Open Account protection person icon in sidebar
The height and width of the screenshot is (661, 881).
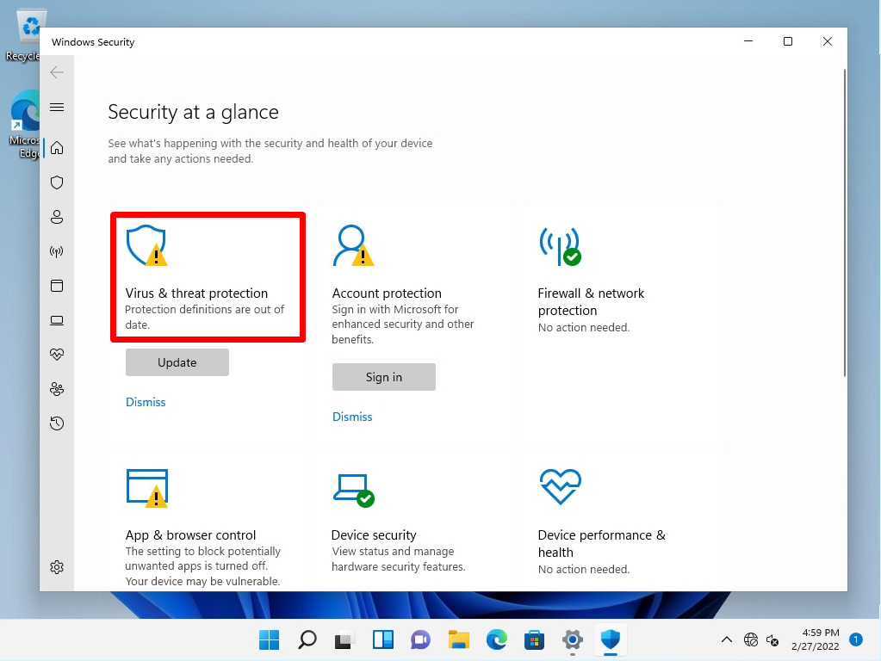point(57,217)
